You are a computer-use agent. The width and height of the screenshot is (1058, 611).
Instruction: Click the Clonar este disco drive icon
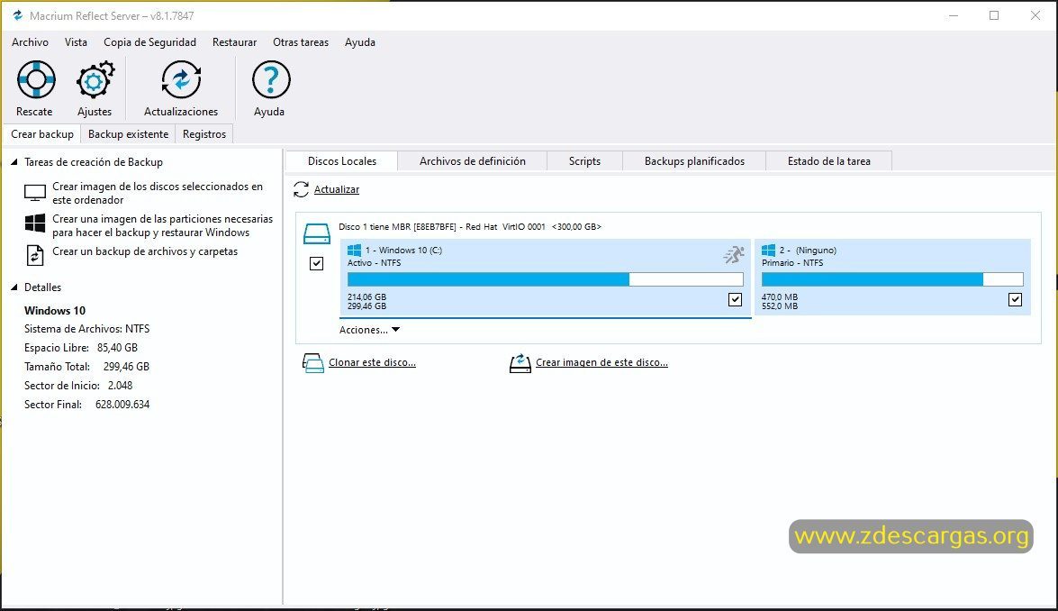coord(313,362)
